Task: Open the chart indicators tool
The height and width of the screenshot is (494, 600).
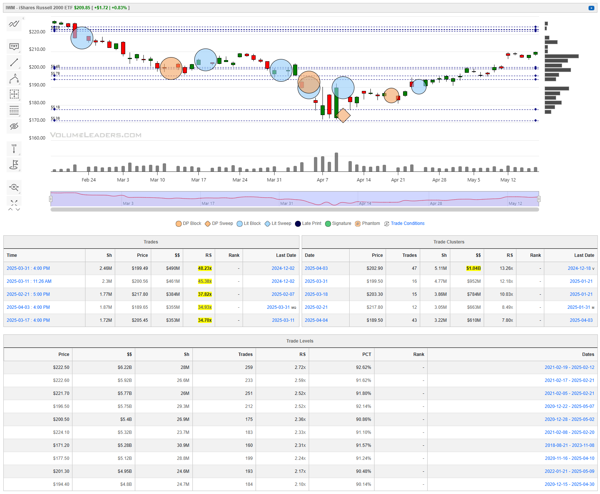Action: coord(14,24)
